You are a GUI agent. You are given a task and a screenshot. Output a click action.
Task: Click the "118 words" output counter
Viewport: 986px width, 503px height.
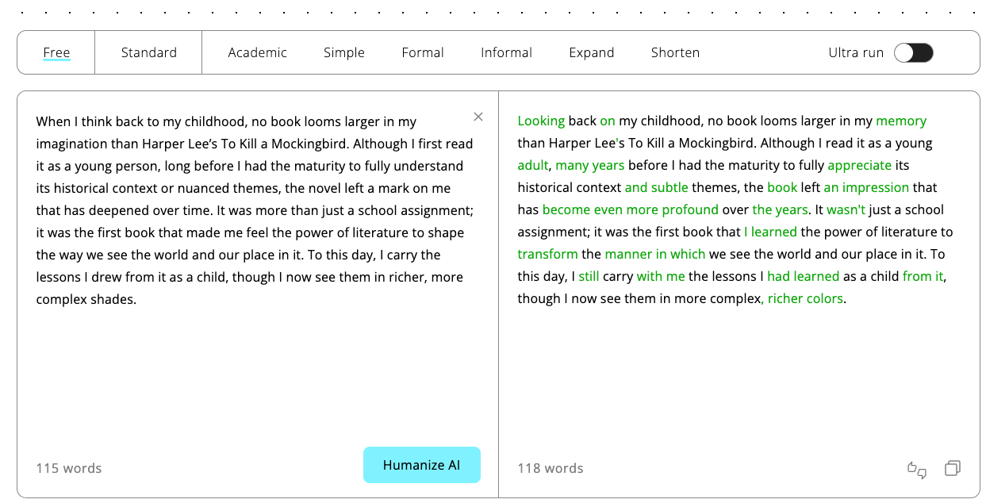pos(551,469)
